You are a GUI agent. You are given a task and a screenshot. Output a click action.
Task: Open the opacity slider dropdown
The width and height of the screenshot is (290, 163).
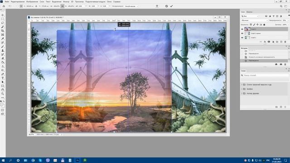pyautogui.click(x=288, y=20)
